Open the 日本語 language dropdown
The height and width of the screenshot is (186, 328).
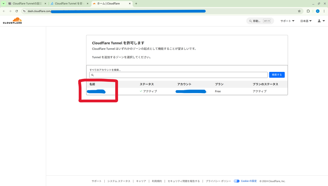[306, 21]
